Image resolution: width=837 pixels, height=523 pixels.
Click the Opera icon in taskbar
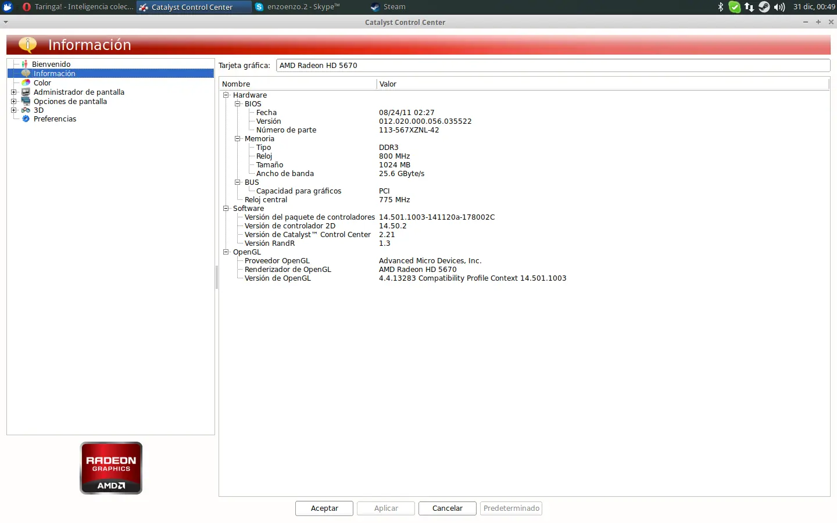[x=26, y=7]
